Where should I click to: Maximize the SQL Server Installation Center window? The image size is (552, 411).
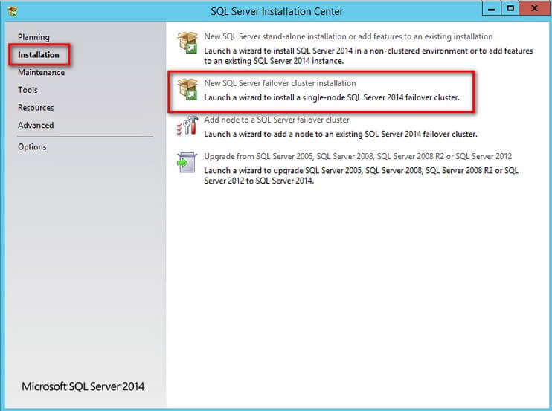510,8
